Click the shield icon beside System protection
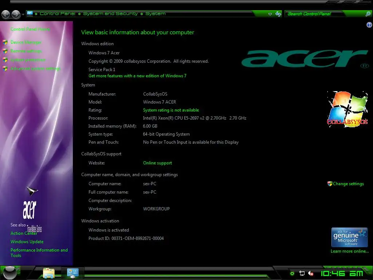This screenshot has height=280, width=373. click(x=5, y=60)
